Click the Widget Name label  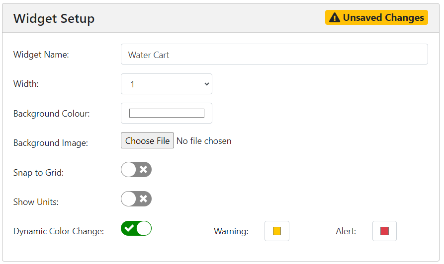[41, 54]
